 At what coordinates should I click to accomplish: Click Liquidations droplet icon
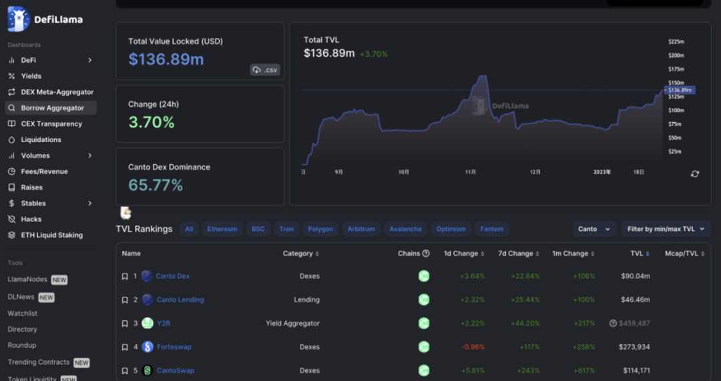click(11, 139)
